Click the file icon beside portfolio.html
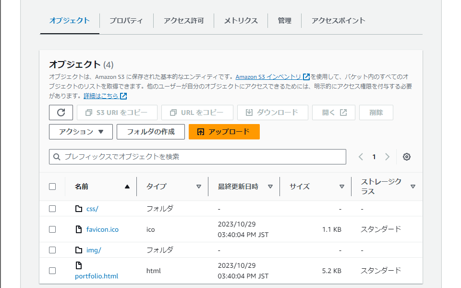 pos(78,264)
